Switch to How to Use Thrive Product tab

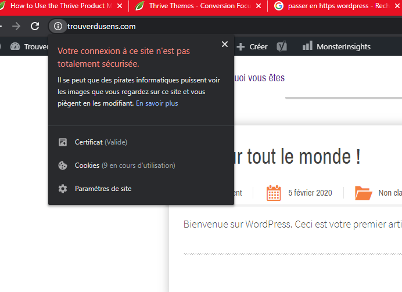[x=58, y=6]
